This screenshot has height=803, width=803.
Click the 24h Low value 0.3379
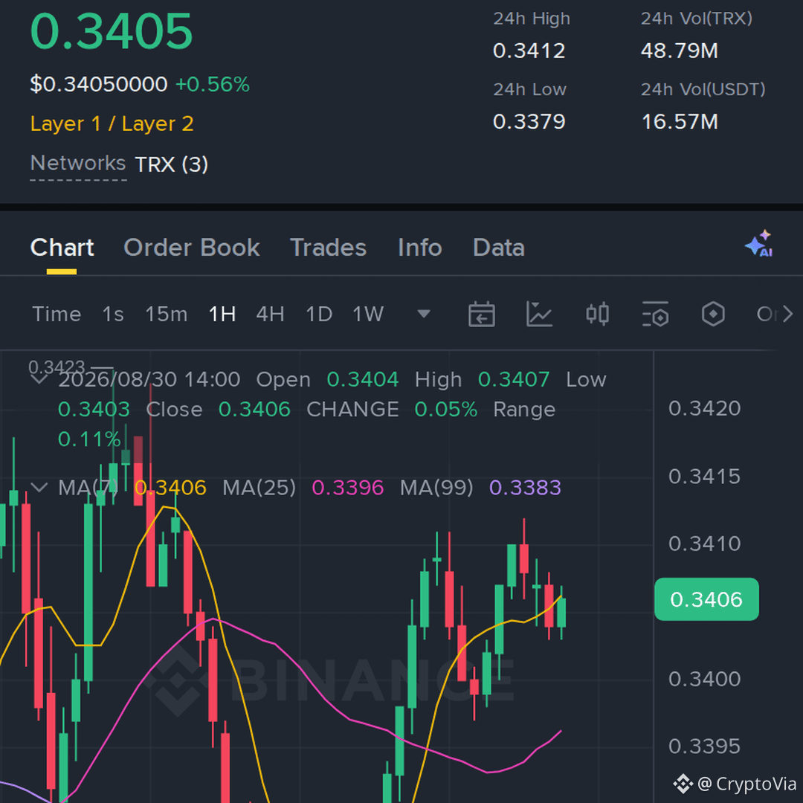(x=529, y=122)
